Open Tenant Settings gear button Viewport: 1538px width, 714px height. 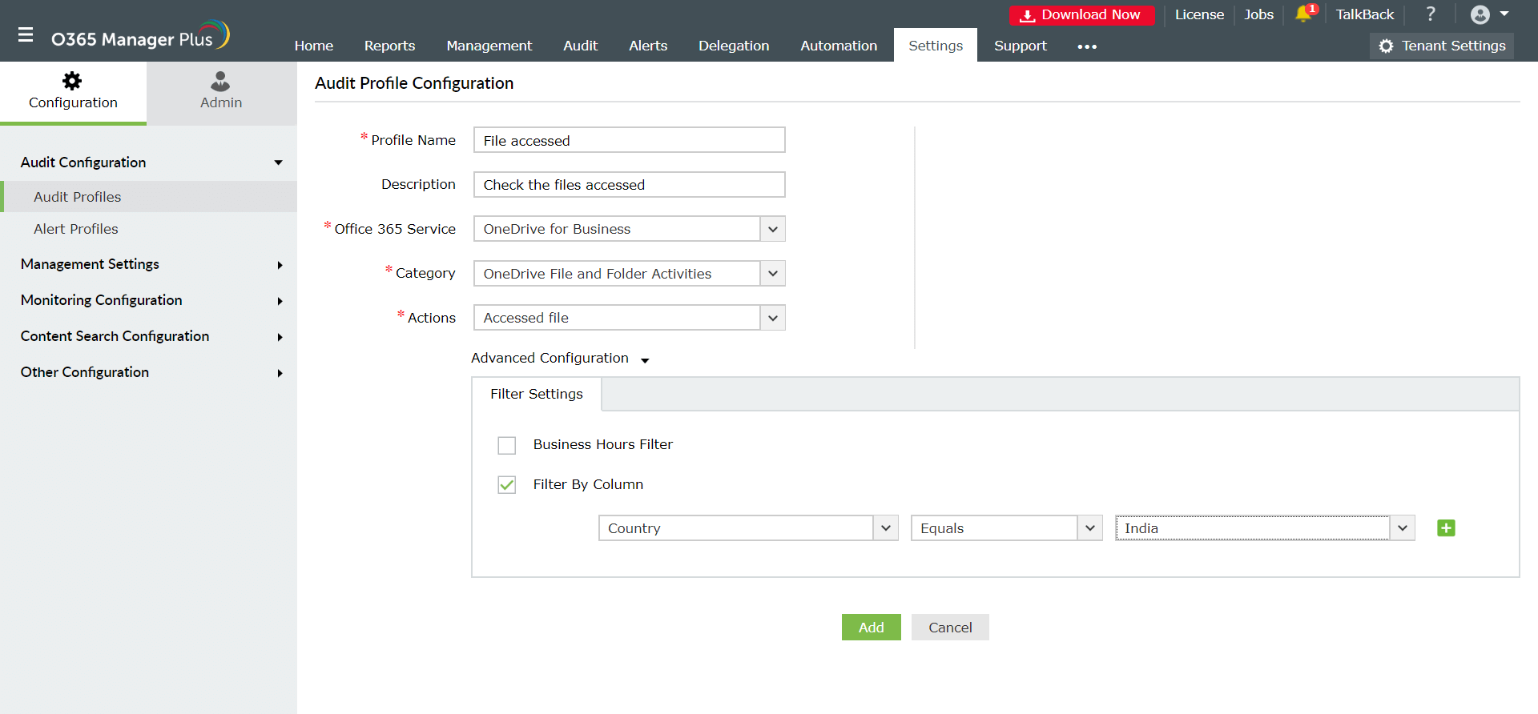click(1442, 46)
